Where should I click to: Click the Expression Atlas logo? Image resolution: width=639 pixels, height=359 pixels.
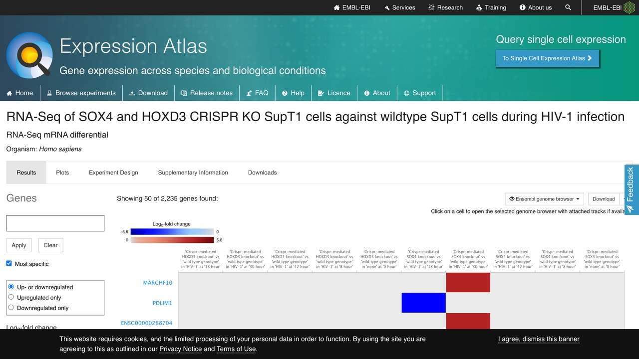coord(29,55)
